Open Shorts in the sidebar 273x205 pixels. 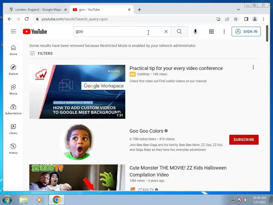click(x=13, y=90)
